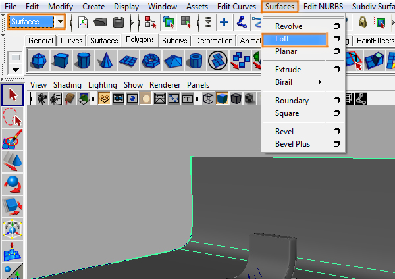
Task: Click the lock selection padlock icon
Action: click(363, 22)
